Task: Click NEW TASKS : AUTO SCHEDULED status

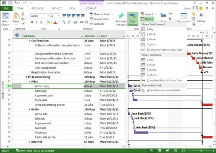Action: [x=35, y=151]
